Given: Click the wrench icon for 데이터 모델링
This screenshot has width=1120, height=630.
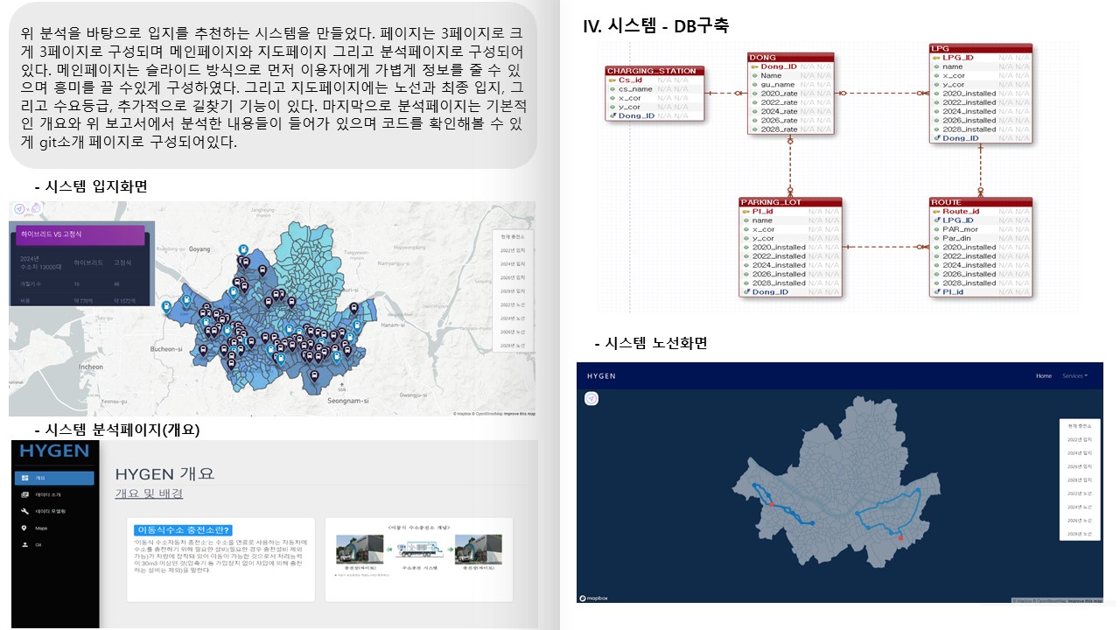Looking at the screenshot, I should [x=24, y=511].
